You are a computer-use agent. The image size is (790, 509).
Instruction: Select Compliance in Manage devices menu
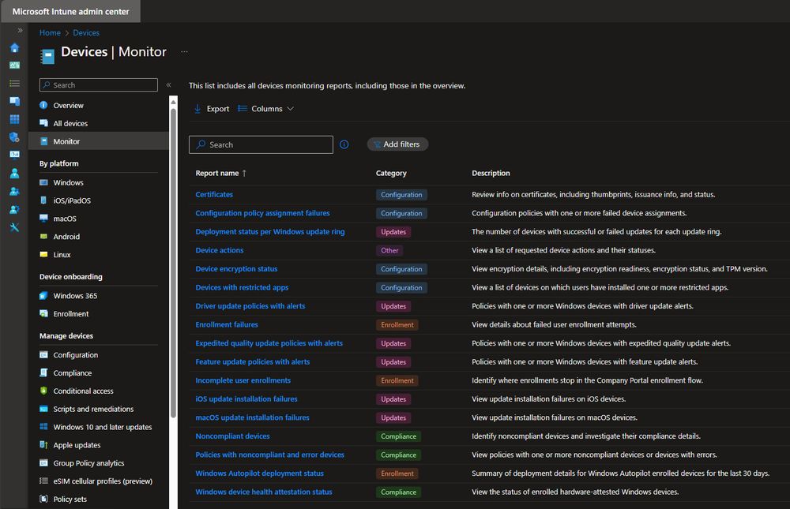click(72, 373)
